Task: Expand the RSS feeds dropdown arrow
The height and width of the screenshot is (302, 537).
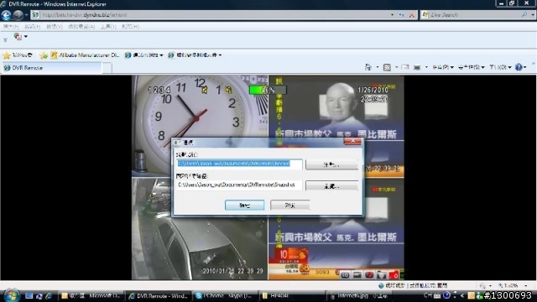Action: 396,67
